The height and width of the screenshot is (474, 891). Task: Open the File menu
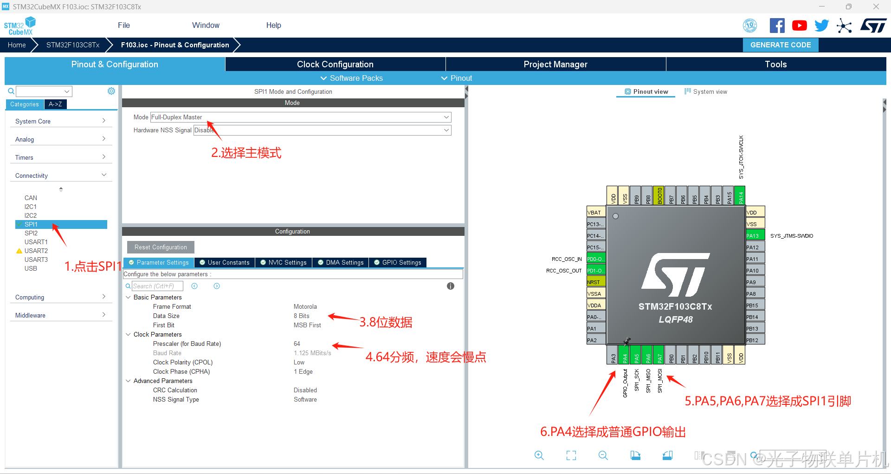pos(124,25)
